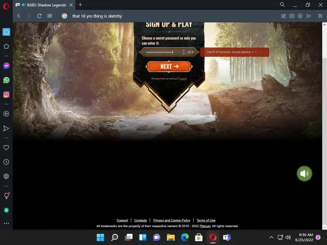Click the orange NEXT button
The image size is (327, 245).
pos(169,67)
